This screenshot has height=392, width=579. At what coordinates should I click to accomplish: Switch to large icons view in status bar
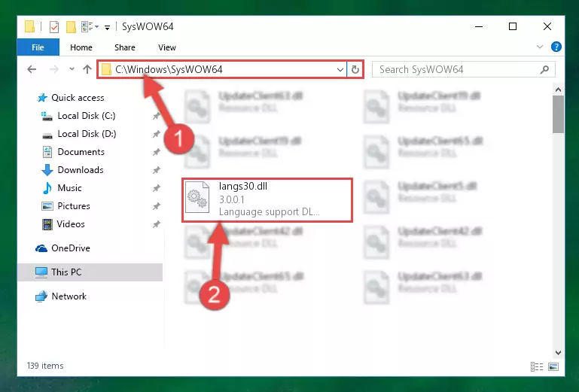553,366
